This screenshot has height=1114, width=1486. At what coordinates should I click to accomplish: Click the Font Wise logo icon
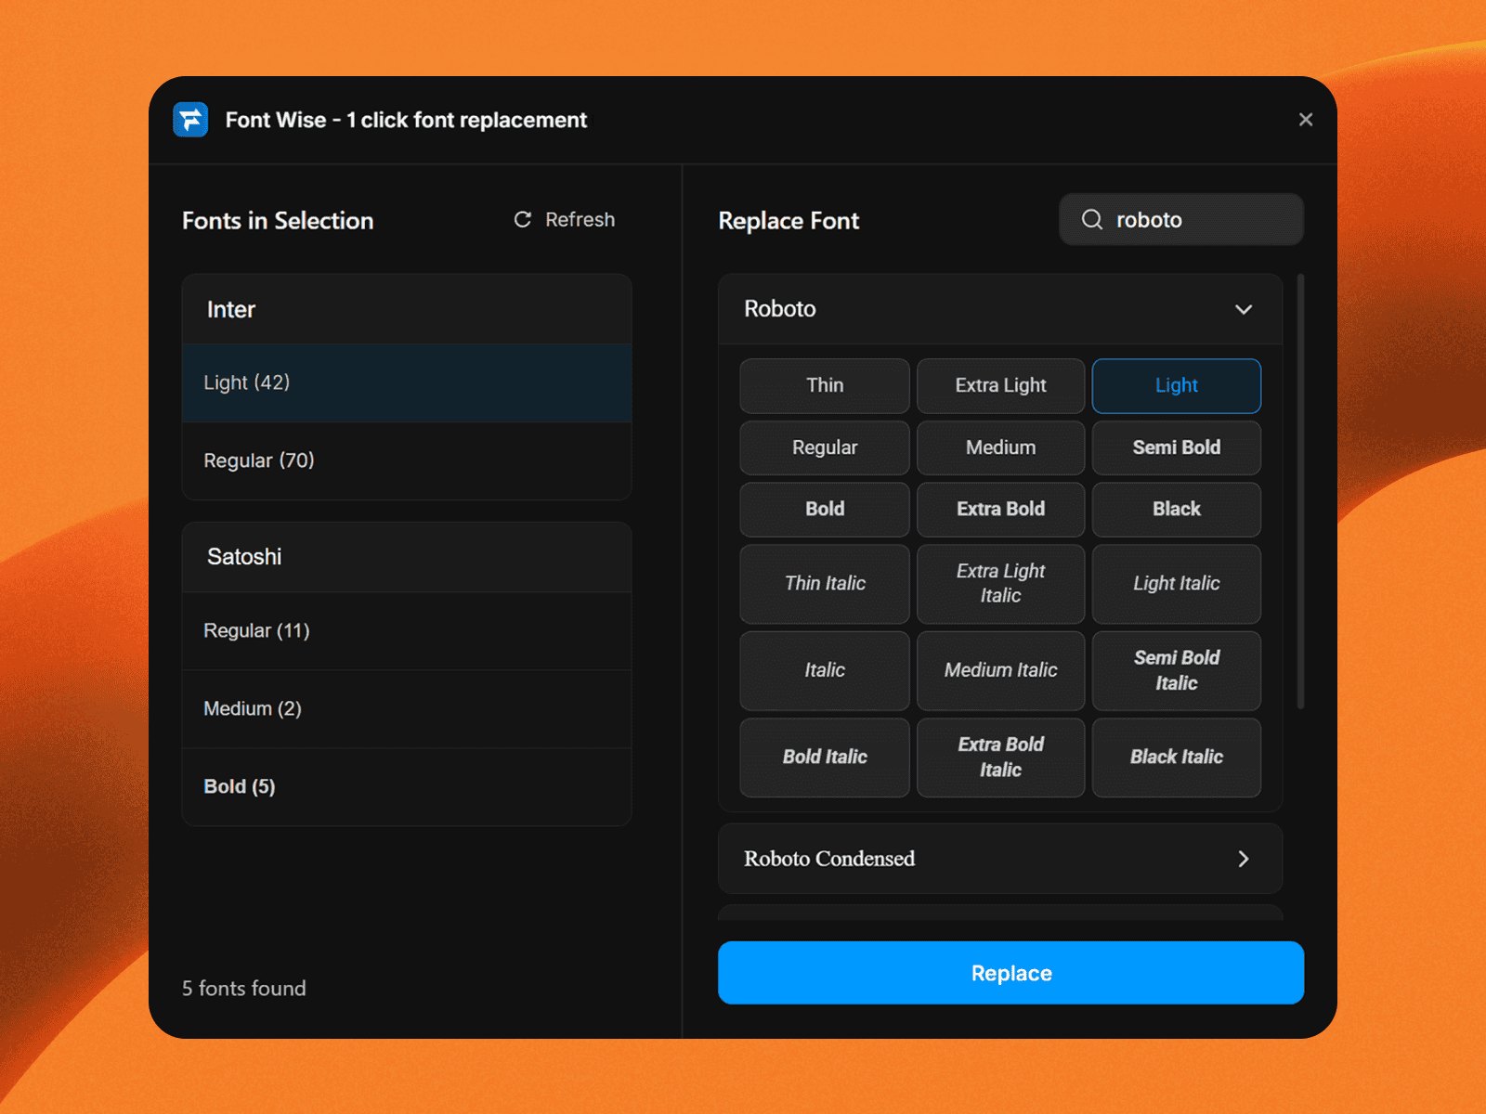click(190, 120)
